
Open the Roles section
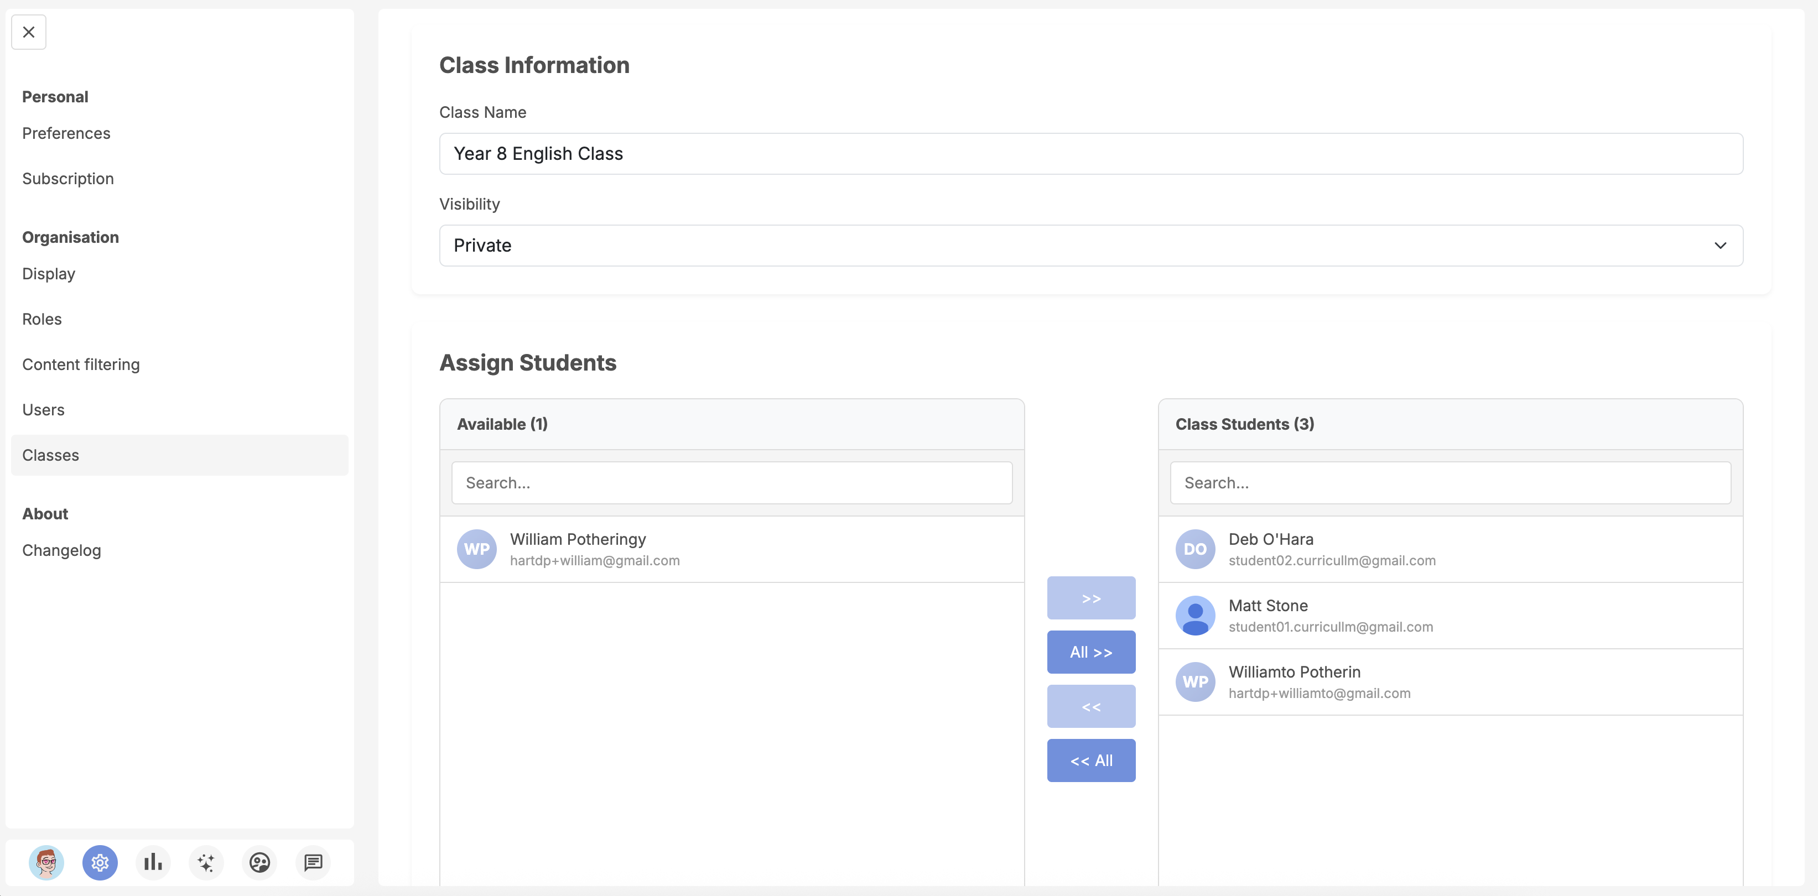41,319
